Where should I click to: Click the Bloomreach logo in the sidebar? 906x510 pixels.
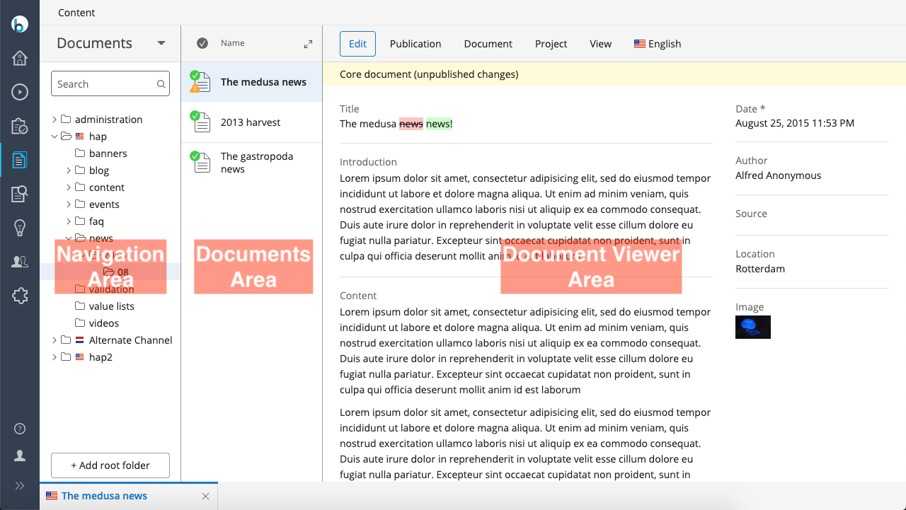20,23
